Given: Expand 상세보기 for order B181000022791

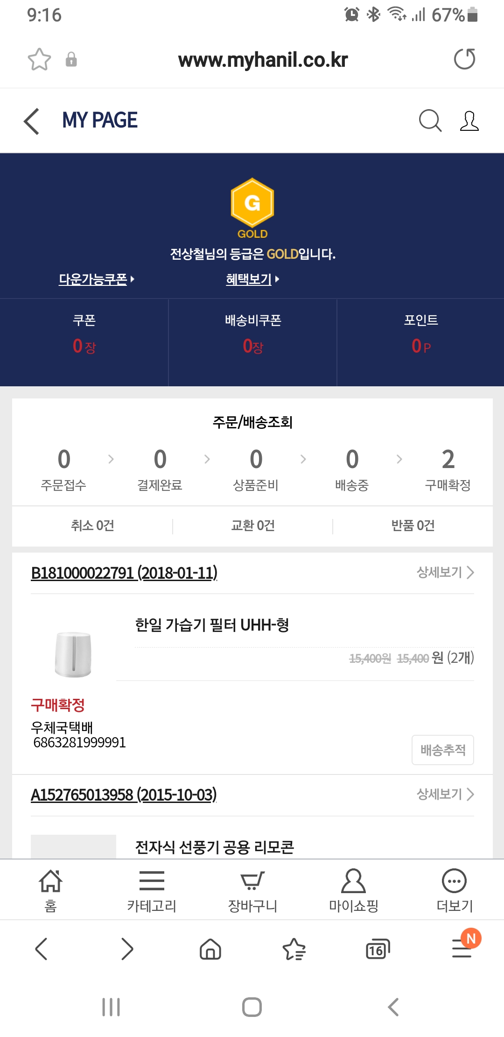Looking at the screenshot, I should [445, 572].
